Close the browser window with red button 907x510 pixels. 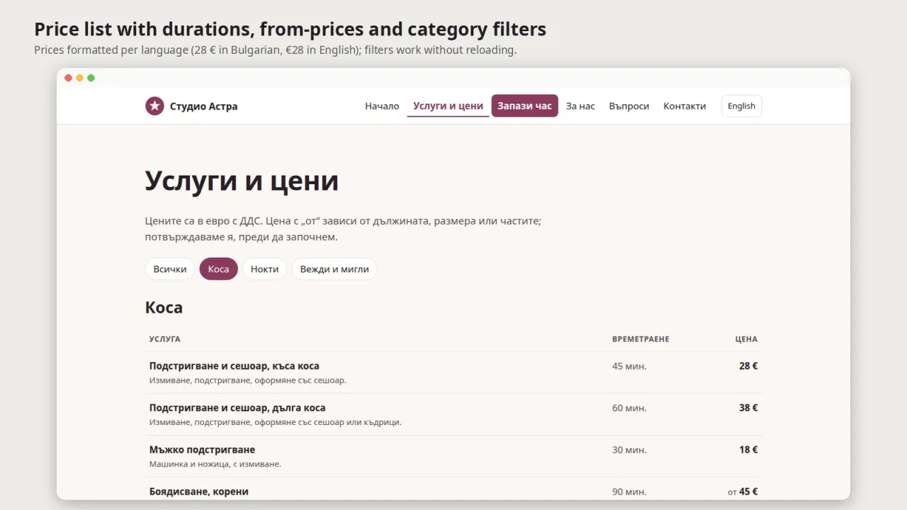tap(69, 78)
